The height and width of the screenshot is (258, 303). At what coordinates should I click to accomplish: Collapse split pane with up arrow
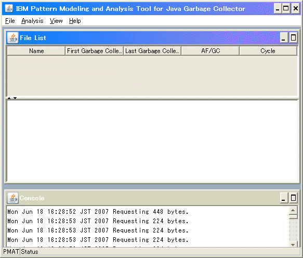tap(9, 98)
